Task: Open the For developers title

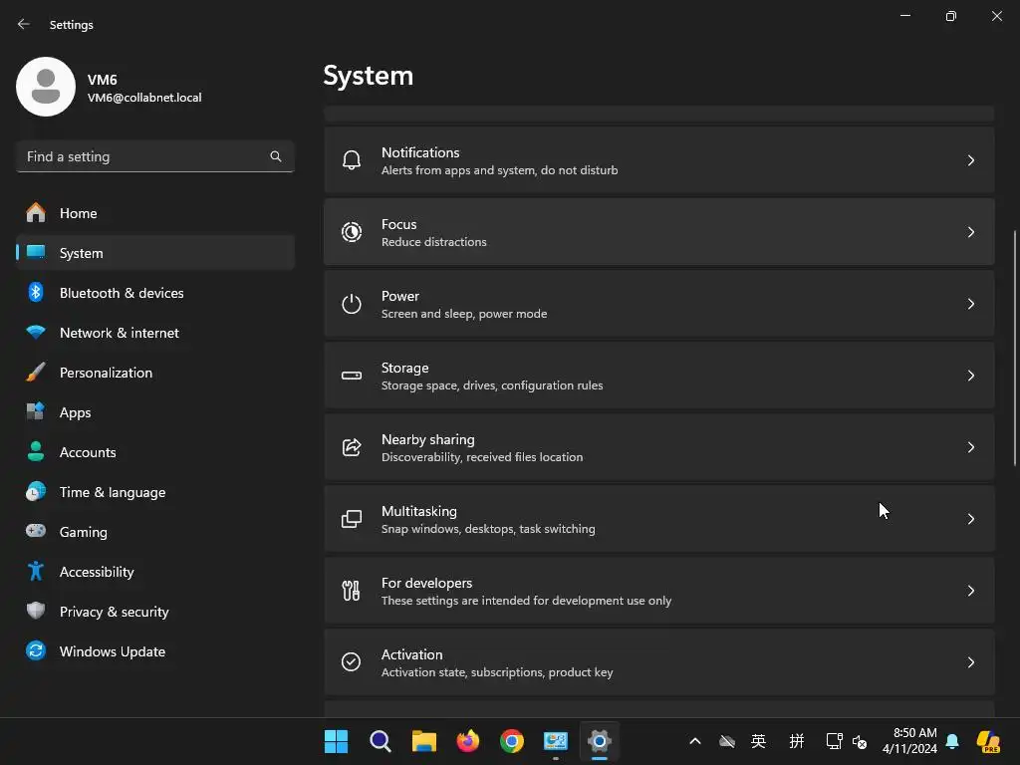Action: point(426,583)
